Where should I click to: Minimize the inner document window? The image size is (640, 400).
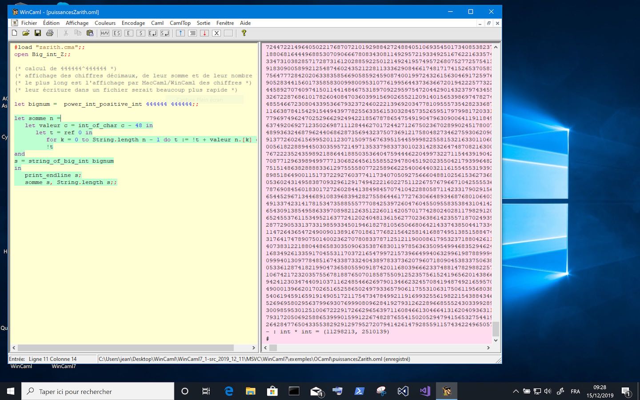(x=480, y=24)
